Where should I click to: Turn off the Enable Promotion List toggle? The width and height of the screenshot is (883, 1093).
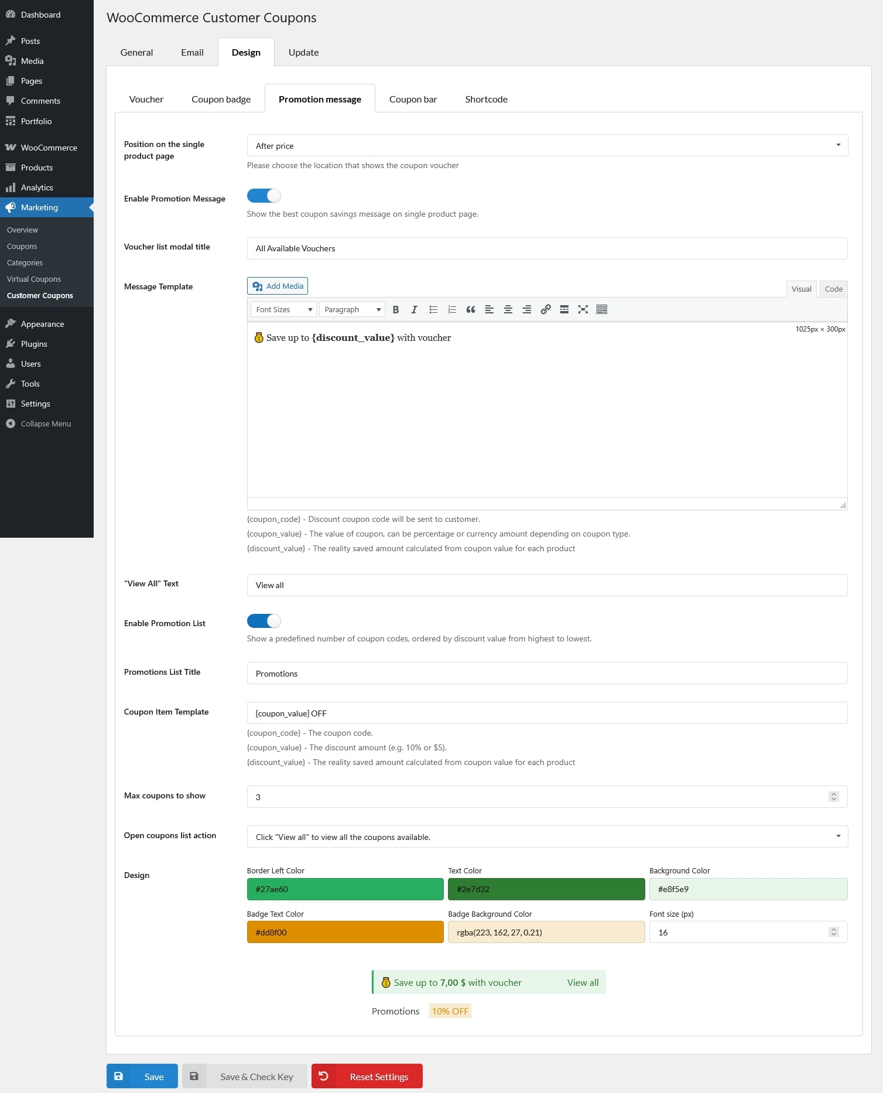(264, 620)
